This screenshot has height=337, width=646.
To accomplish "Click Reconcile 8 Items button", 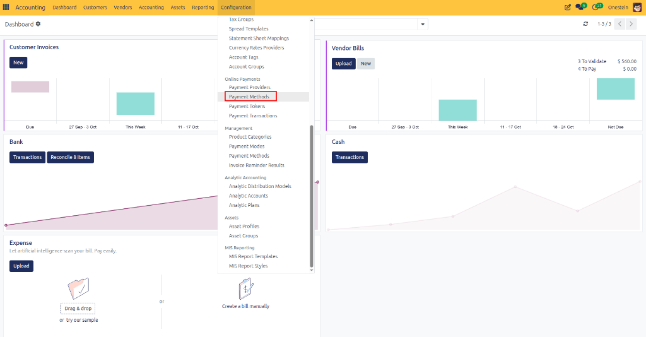I will coord(71,157).
